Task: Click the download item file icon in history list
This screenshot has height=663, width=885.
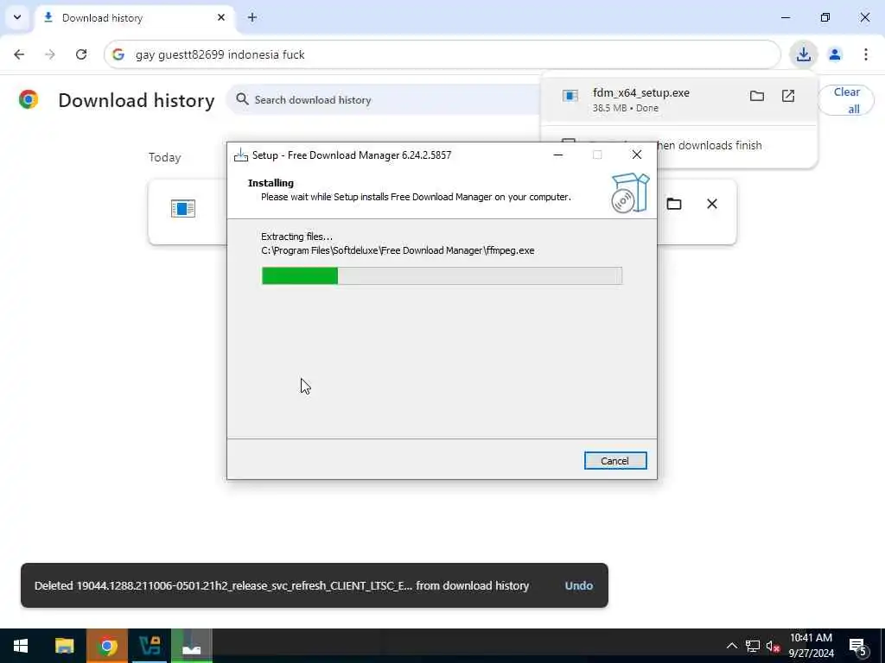Action: [x=183, y=209]
